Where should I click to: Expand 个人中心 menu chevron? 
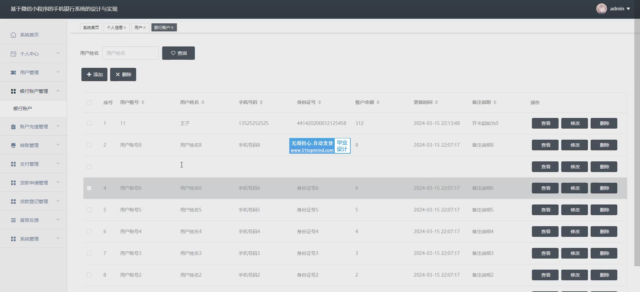58,53
